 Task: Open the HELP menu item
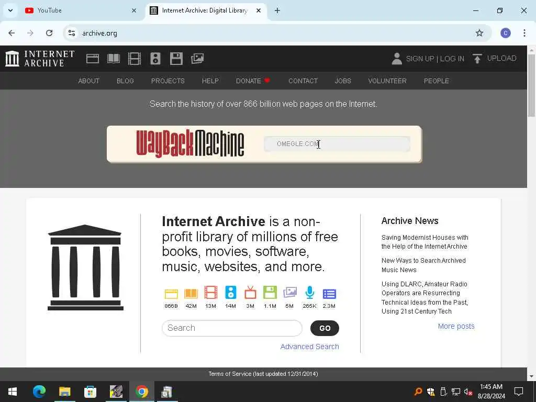pyautogui.click(x=210, y=81)
